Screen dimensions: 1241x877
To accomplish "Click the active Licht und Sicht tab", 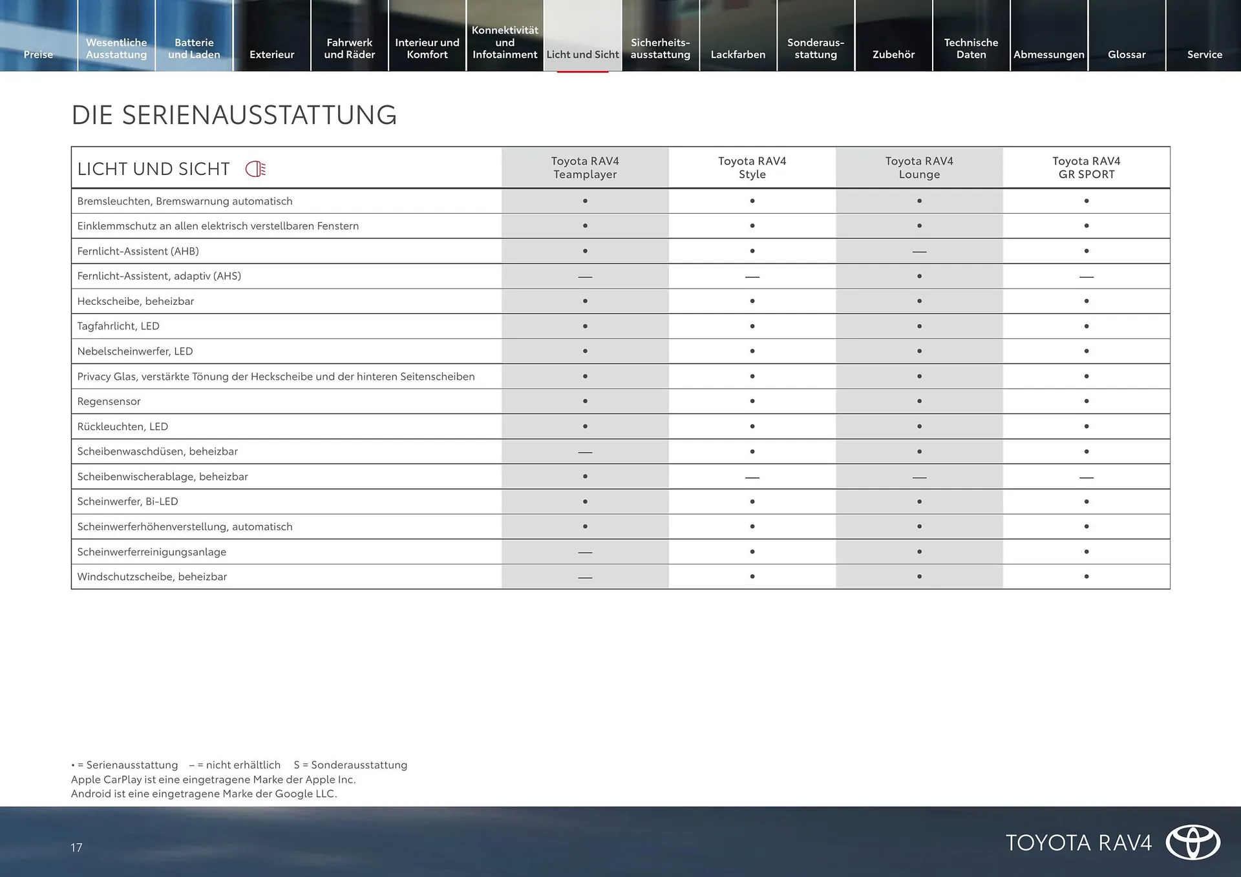I will click(x=582, y=54).
